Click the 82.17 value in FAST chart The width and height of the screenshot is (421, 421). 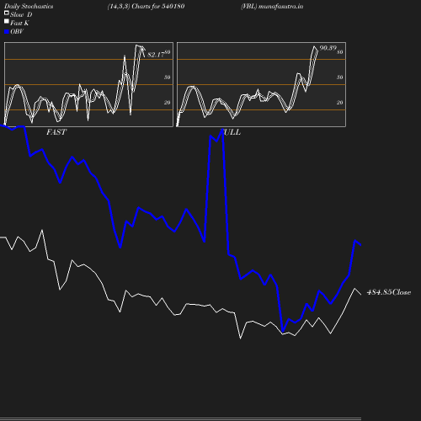(156, 55)
